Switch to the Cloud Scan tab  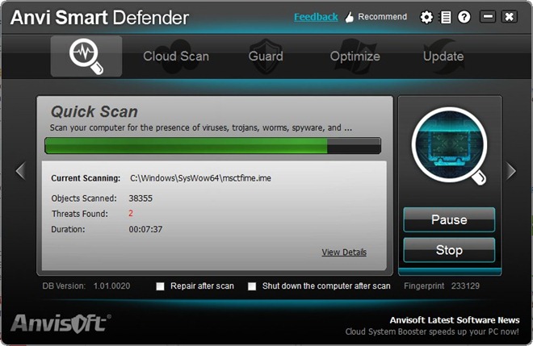[x=176, y=56]
